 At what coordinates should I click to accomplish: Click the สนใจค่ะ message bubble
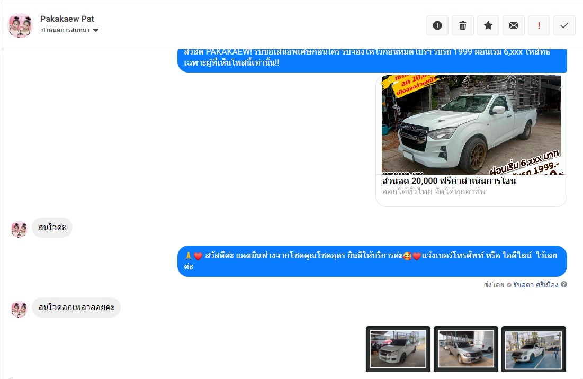point(52,228)
